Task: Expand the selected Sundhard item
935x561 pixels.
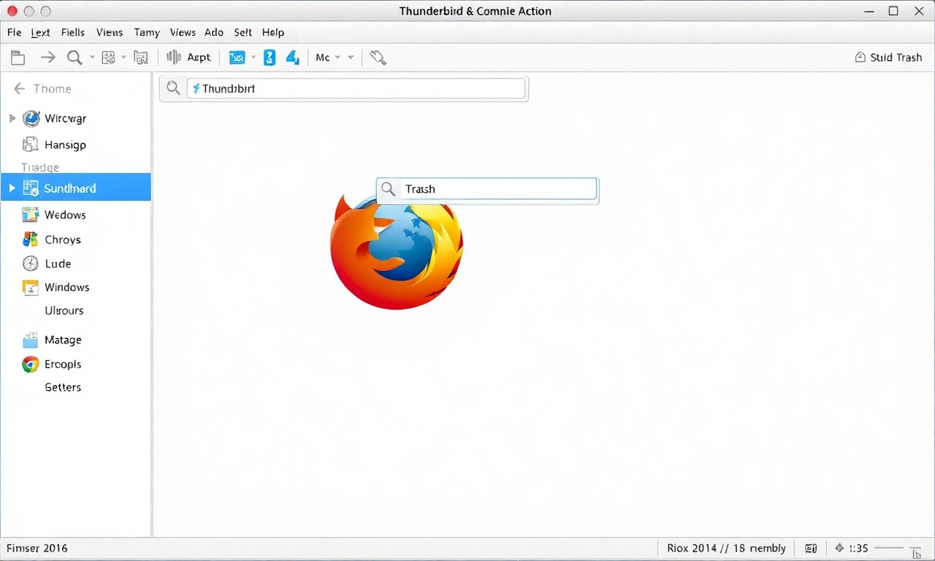Action: [12, 188]
